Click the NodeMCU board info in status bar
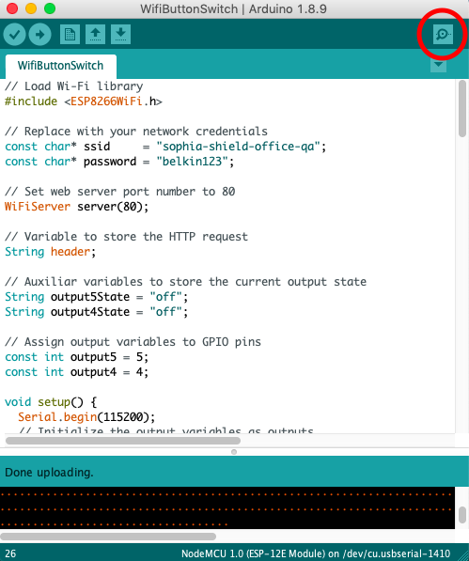 pyautogui.click(x=316, y=553)
